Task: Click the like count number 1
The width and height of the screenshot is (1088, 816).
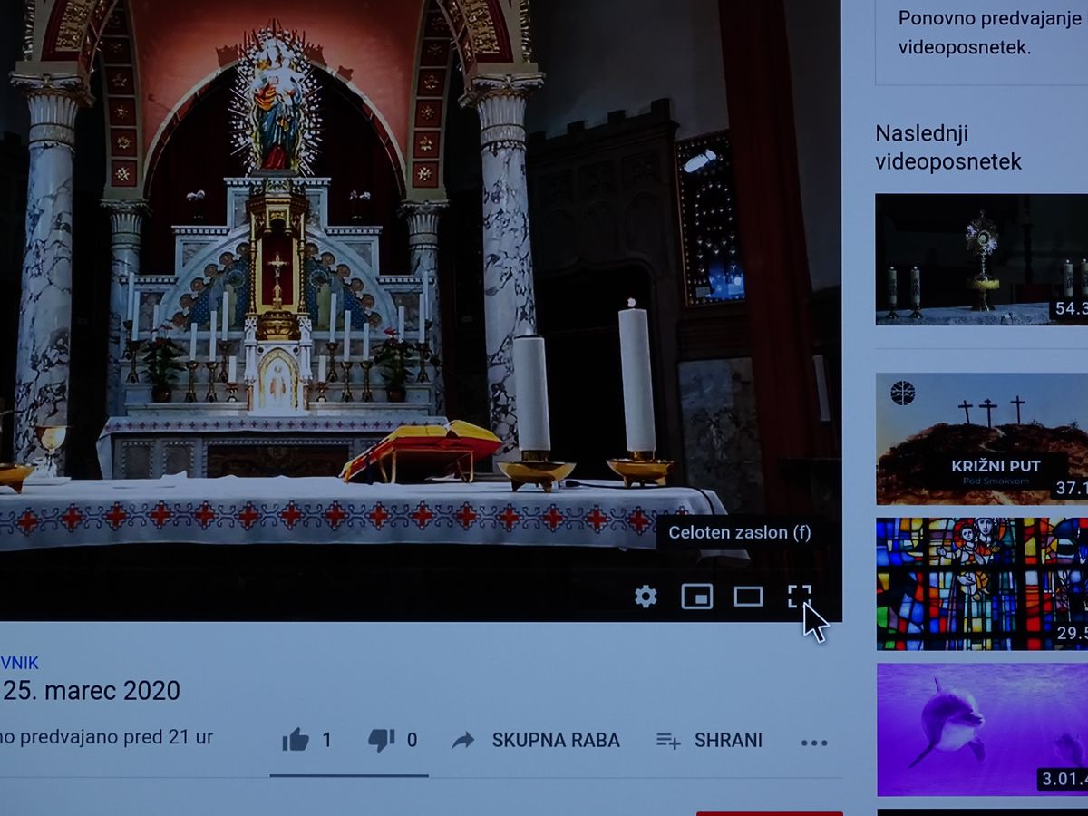Action: tap(327, 741)
